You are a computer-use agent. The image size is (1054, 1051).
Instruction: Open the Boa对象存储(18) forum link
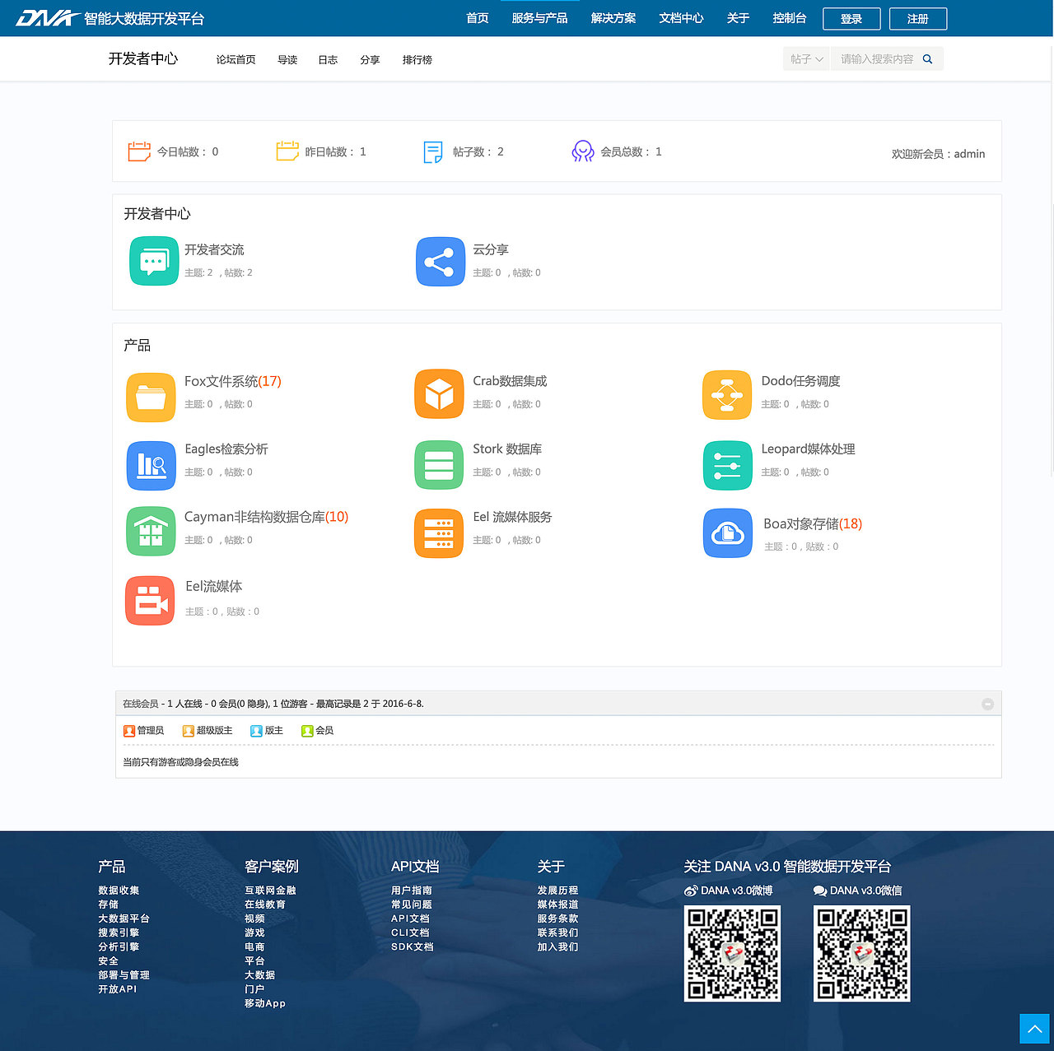[x=813, y=523]
